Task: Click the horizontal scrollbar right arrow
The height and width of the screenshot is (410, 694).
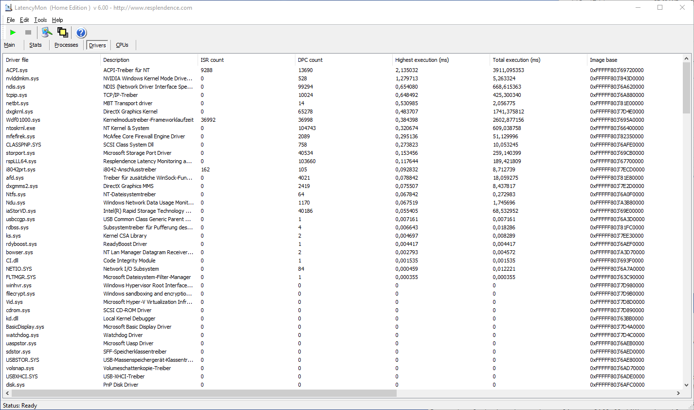Action: 678,393
